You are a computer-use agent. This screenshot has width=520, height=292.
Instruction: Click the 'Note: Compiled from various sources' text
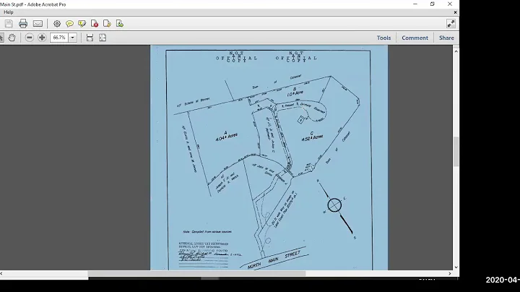(x=207, y=231)
